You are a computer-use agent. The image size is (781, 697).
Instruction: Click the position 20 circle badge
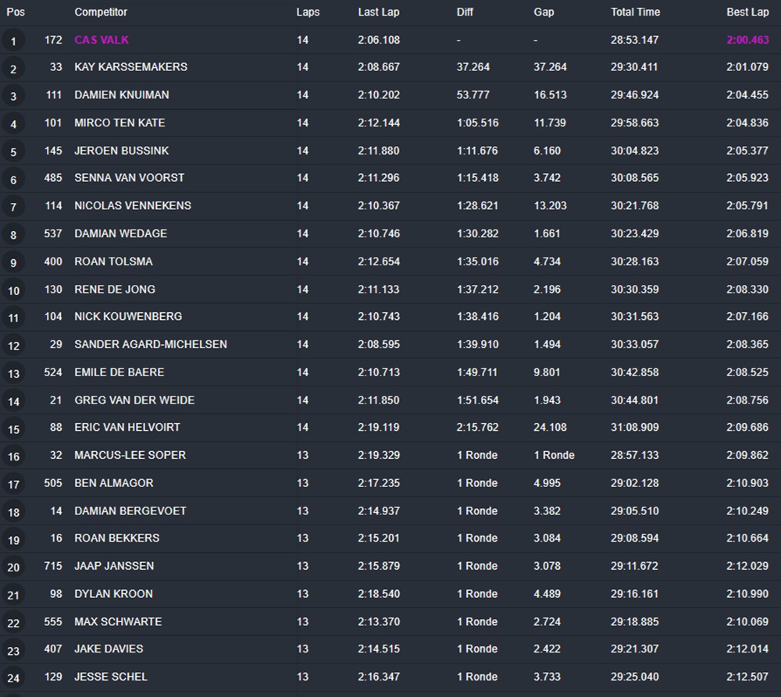[13, 567]
